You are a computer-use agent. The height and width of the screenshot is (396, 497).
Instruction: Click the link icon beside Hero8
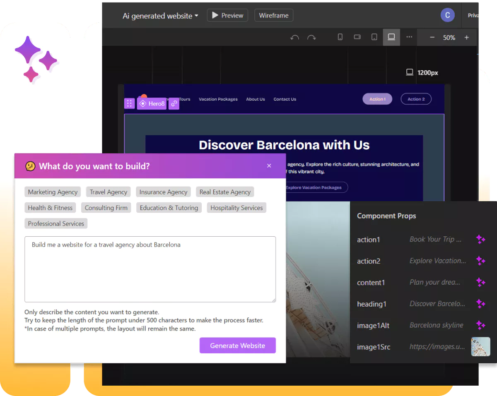pyautogui.click(x=174, y=103)
